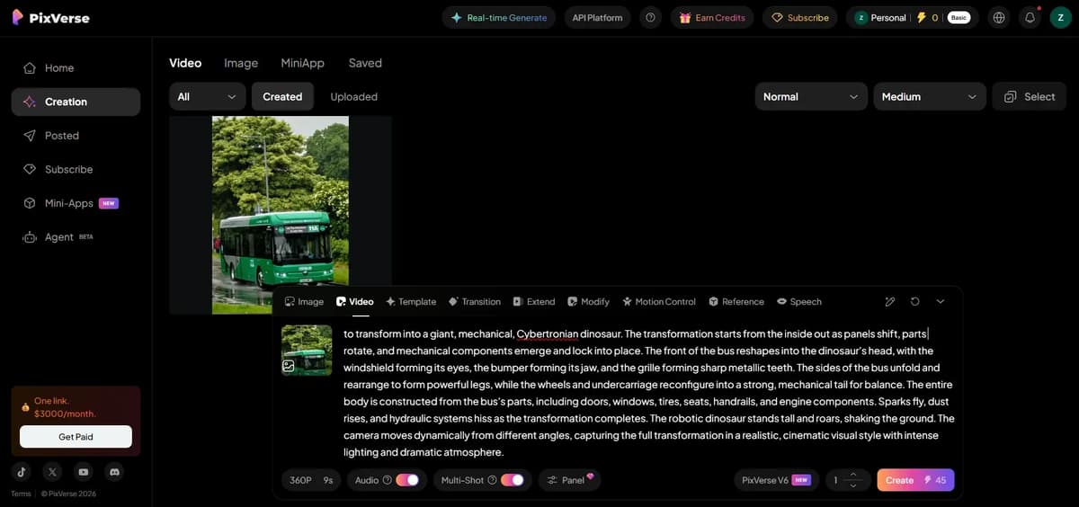Open Mini-Apps in the sidebar

tap(76, 203)
